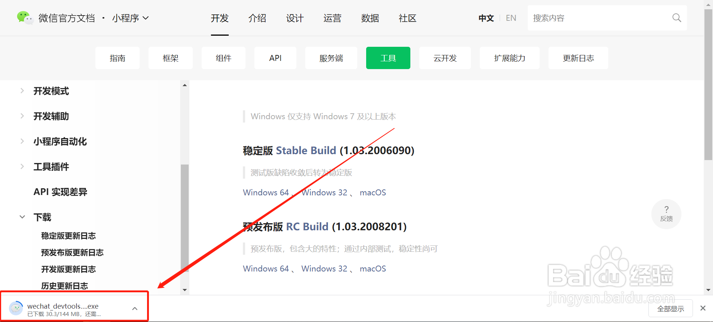This screenshot has height=322, width=713.
Task: Open the download item options chevron
Action: coord(135,309)
